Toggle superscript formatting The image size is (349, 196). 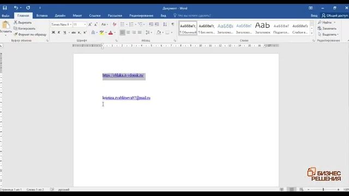click(85, 33)
